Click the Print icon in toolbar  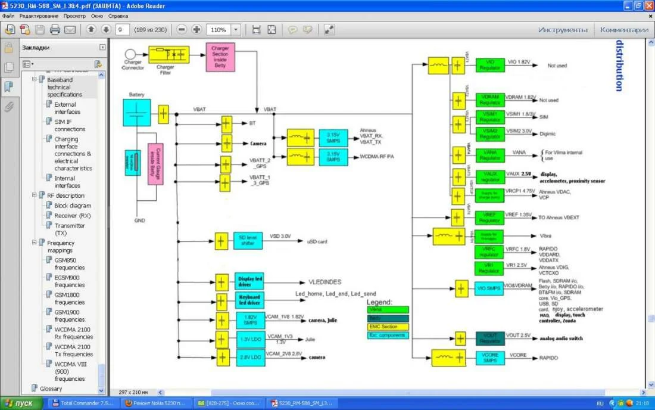[x=55, y=30]
